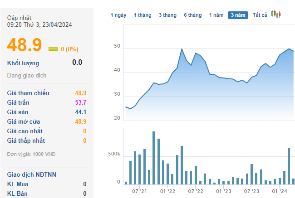Click the "KL Mua" row label
Screen dimensions: 295x198
click(17, 184)
